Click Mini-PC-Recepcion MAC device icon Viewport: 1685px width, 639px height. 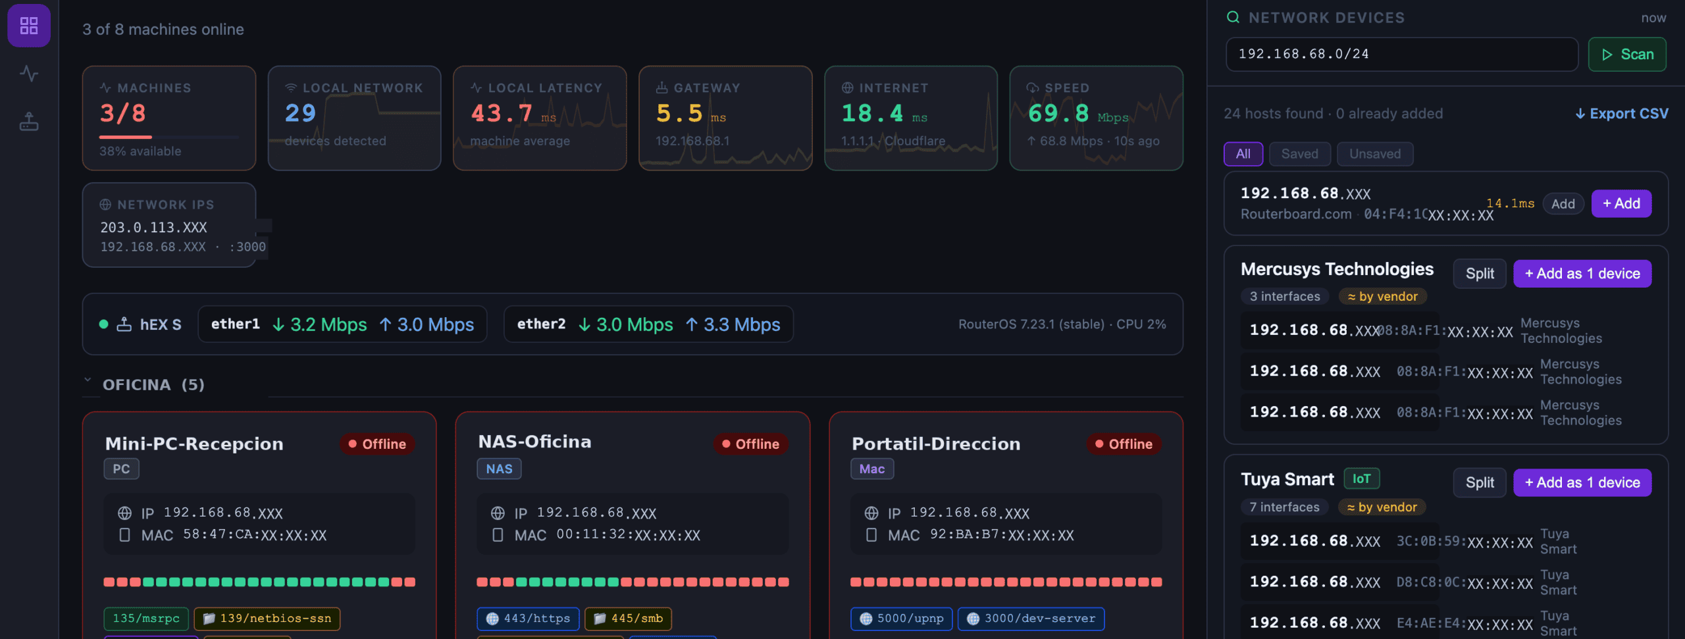click(124, 535)
